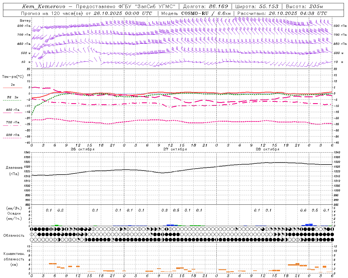
Task: Click the Td 2м dew point legend entry
Action: (13, 97)
